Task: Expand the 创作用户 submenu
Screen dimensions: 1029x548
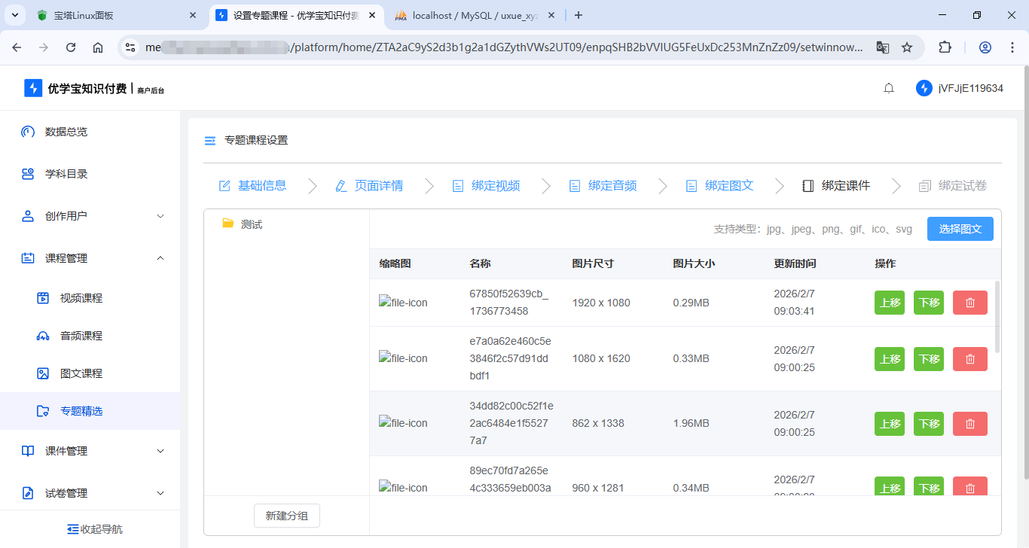Action: tap(160, 216)
